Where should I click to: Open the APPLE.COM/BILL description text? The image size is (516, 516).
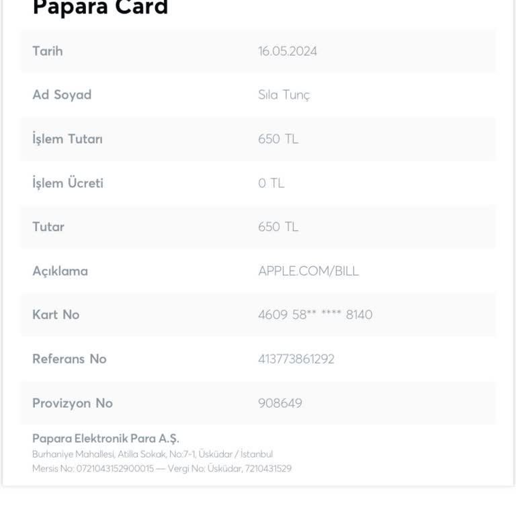click(308, 271)
